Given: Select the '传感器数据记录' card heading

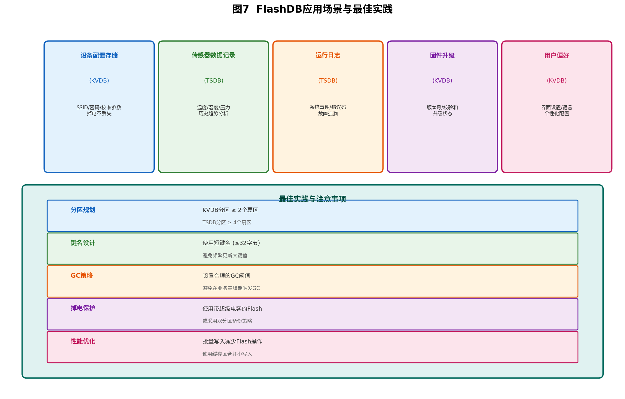Looking at the screenshot, I should coord(213,55).
